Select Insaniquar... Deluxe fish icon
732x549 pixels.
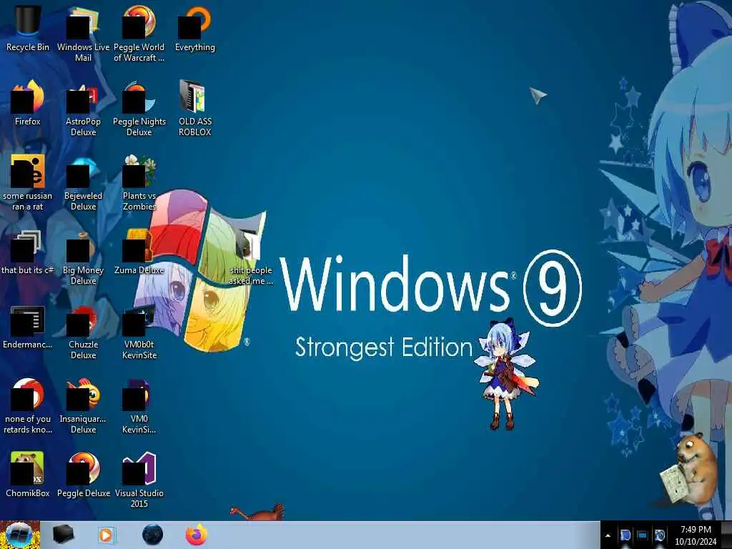tap(83, 405)
